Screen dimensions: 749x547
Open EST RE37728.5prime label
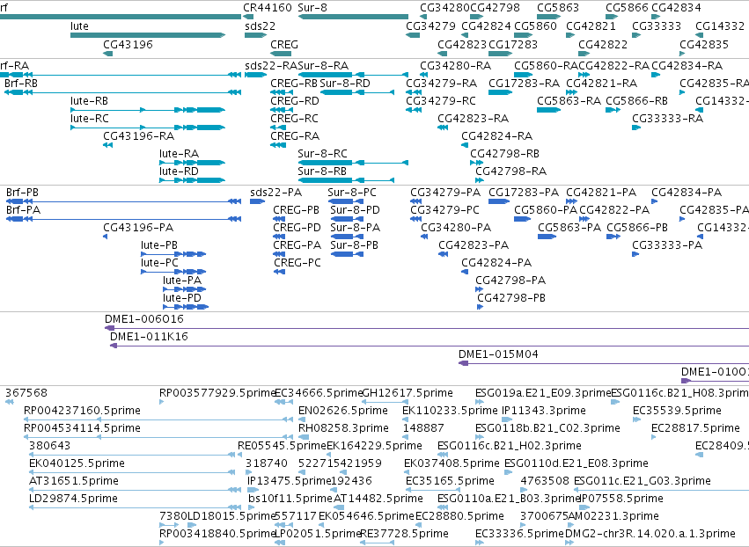click(x=405, y=534)
